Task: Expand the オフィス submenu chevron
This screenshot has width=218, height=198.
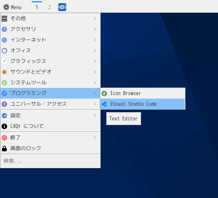Action: [x=95, y=50]
